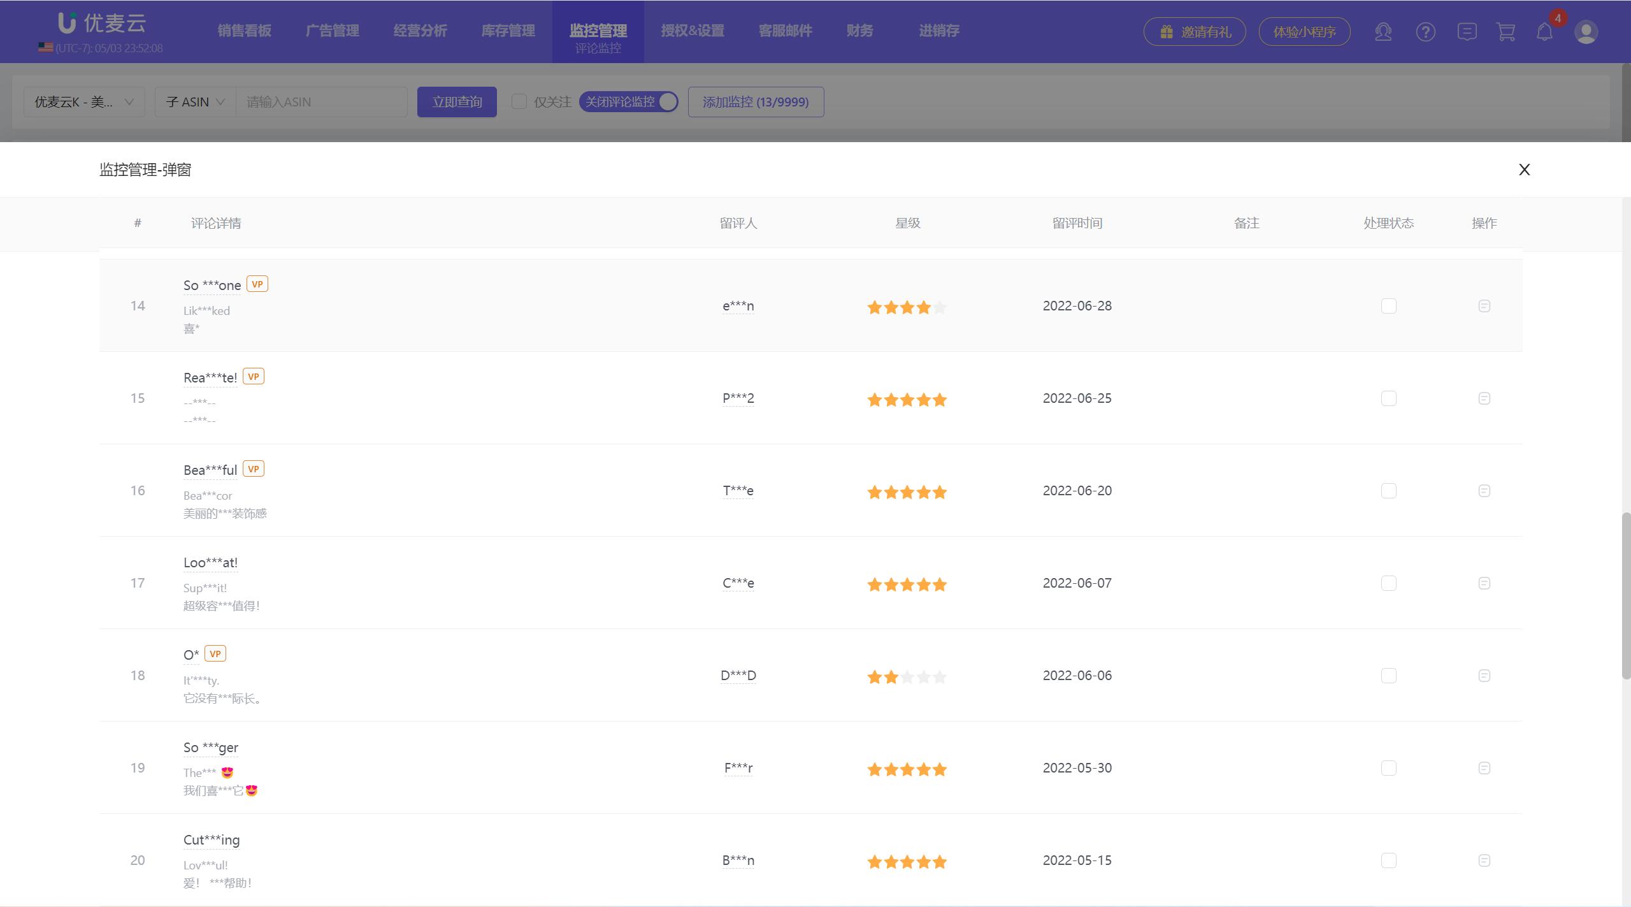Click the 请输入ASIN input field
The height and width of the screenshot is (907, 1631).
coord(322,102)
